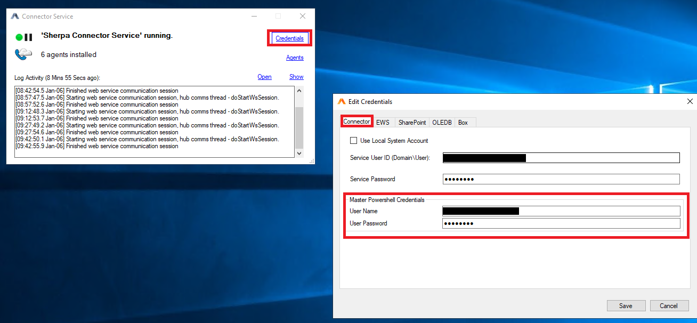Click the Show log link
Screen dimensions: 697x323
click(296, 77)
